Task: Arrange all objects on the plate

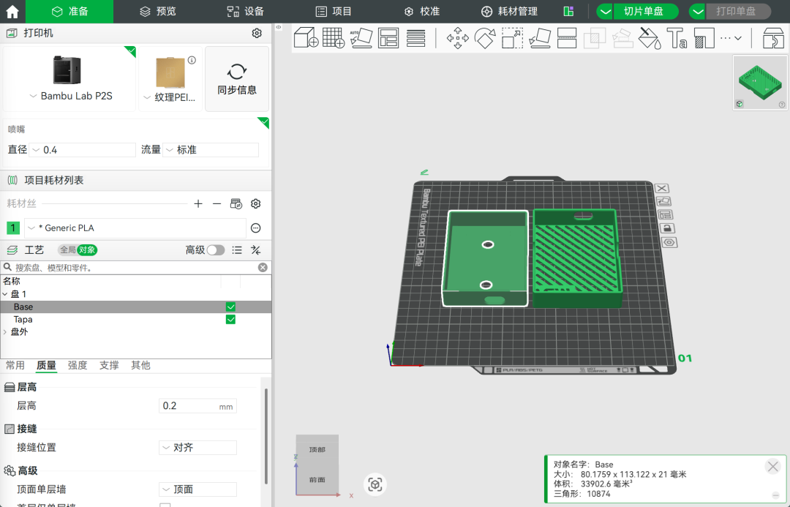Action: tap(388, 38)
